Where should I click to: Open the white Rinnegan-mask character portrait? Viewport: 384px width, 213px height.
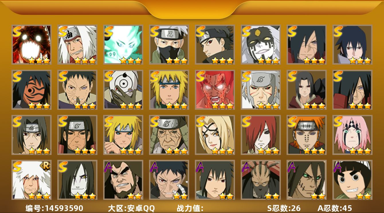tap(123, 90)
